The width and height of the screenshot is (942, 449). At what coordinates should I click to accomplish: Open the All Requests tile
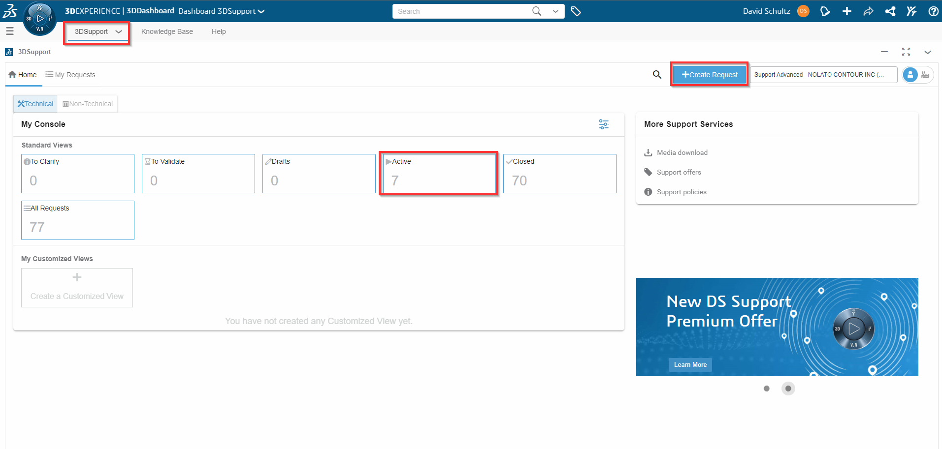(x=78, y=220)
